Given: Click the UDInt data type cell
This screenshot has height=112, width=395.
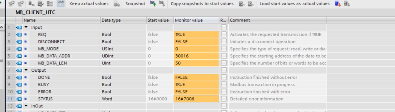Looking at the screenshot, I should click(x=123, y=56).
